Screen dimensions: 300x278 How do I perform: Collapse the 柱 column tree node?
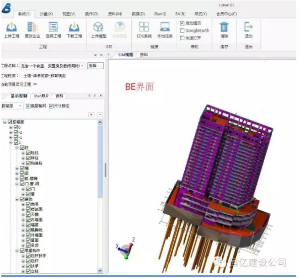click(x=17, y=148)
